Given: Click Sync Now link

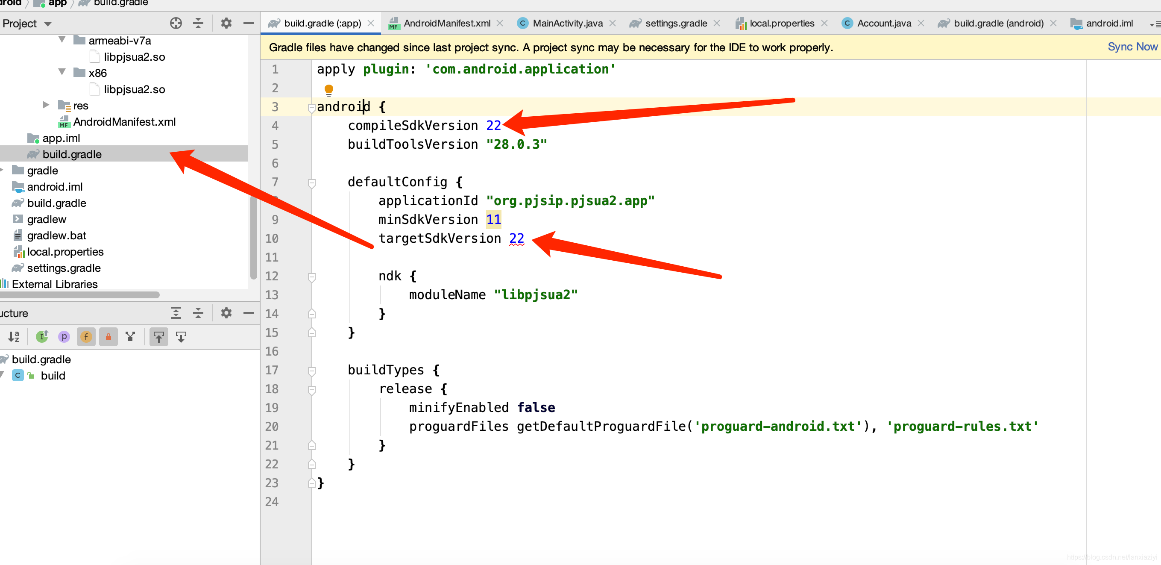Looking at the screenshot, I should pyautogui.click(x=1132, y=47).
